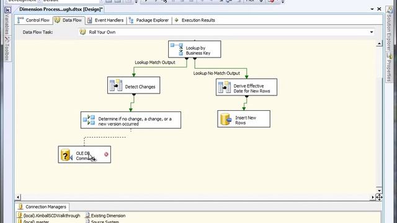This screenshot has height=223, width=397.
Task: Click the navigator cross-arrows icon
Action: (x=379, y=197)
